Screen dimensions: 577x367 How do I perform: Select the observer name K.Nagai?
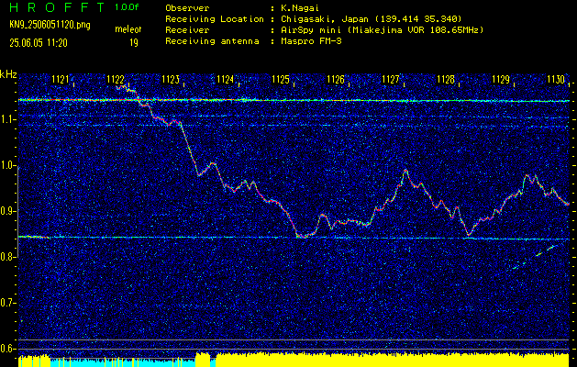click(x=300, y=7)
